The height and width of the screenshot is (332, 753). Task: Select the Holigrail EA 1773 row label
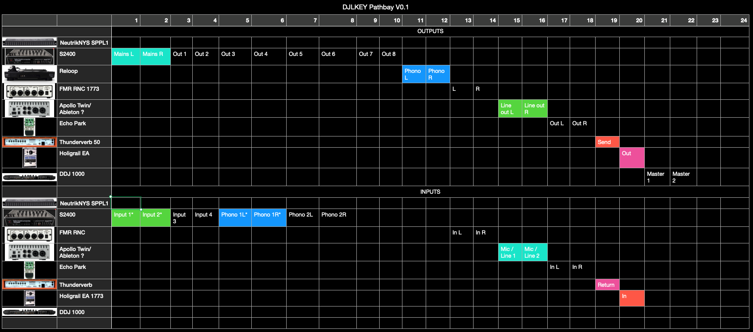tap(84, 298)
